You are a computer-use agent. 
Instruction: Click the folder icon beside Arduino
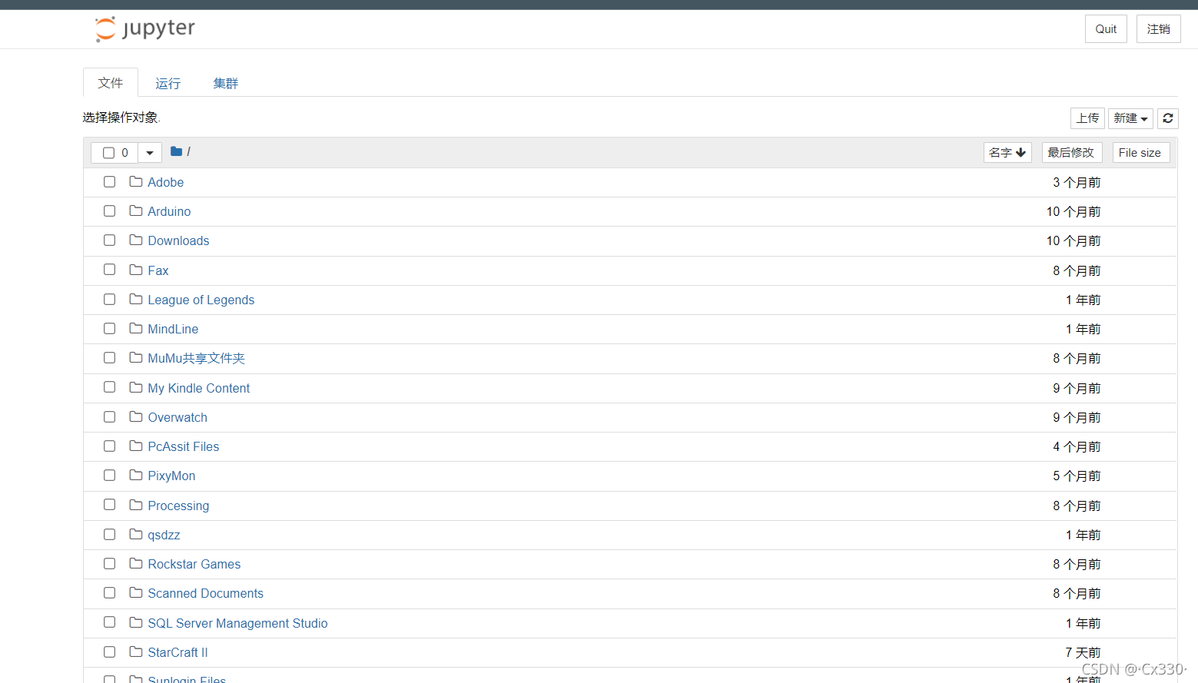click(x=136, y=211)
